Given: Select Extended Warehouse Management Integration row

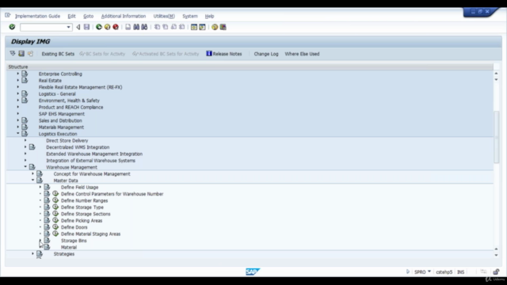Looking at the screenshot, I should pyautogui.click(x=94, y=154).
